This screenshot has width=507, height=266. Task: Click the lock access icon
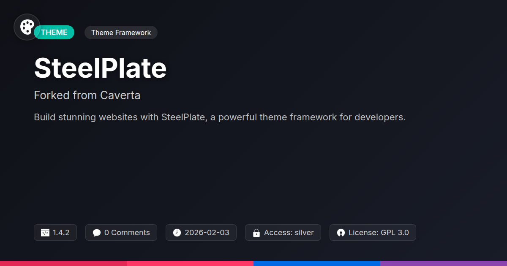coord(256,233)
